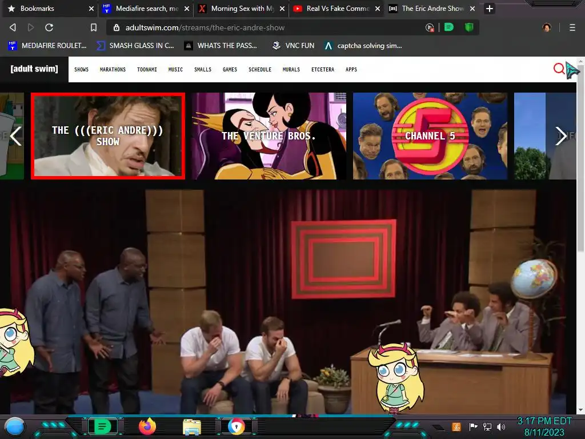This screenshot has width=585, height=439.
Task: Click the Eric Andre Show video player
Action: tap(288, 302)
